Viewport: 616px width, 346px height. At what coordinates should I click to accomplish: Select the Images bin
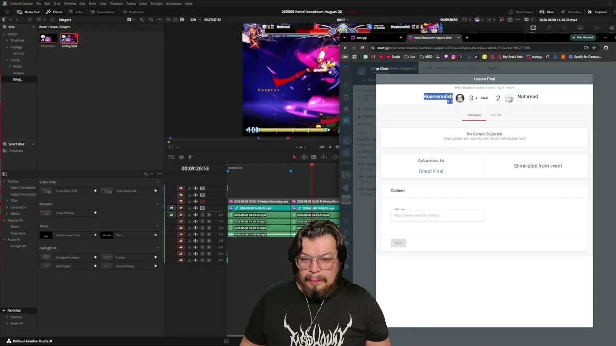coord(18,73)
